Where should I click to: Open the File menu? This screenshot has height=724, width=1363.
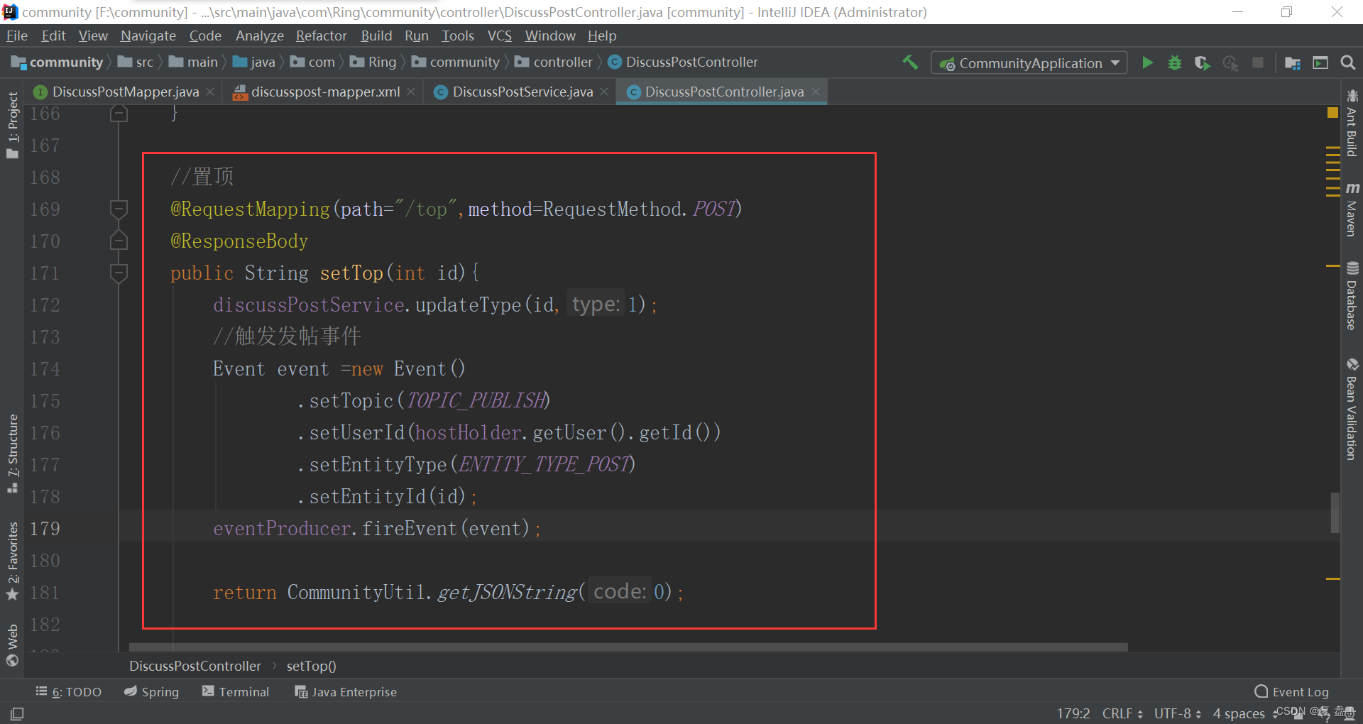(x=17, y=35)
